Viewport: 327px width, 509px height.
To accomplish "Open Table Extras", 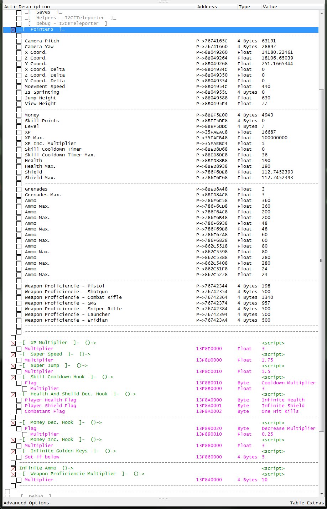I will pos(307,503).
